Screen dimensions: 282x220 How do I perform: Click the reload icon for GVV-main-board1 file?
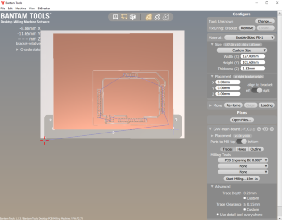pos(259,129)
